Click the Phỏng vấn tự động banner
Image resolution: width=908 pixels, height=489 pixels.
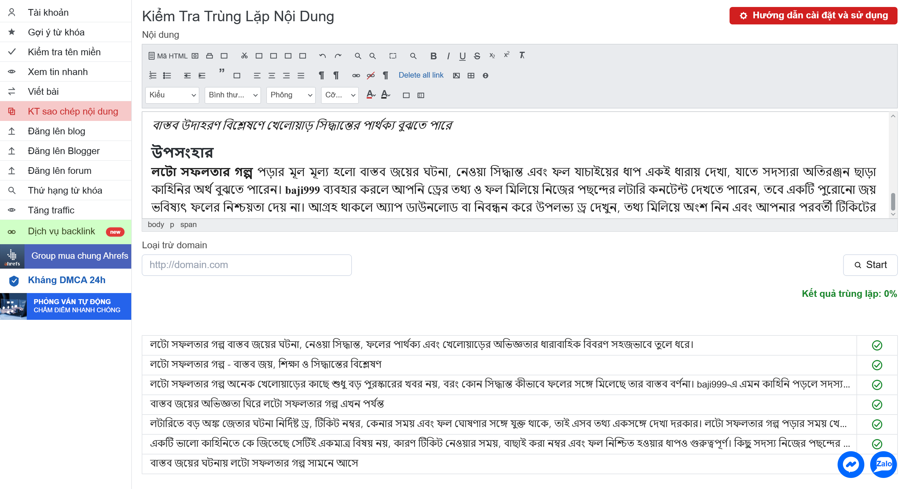tap(65, 306)
